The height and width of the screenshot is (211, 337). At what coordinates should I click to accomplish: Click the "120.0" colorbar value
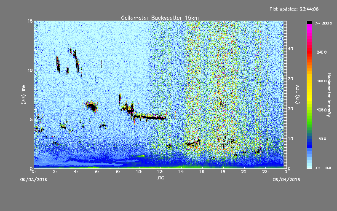click(x=322, y=110)
